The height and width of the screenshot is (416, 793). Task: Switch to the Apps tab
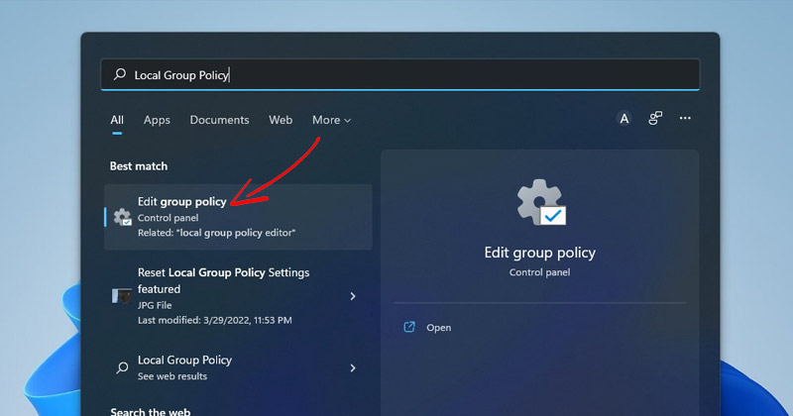[157, 120]
